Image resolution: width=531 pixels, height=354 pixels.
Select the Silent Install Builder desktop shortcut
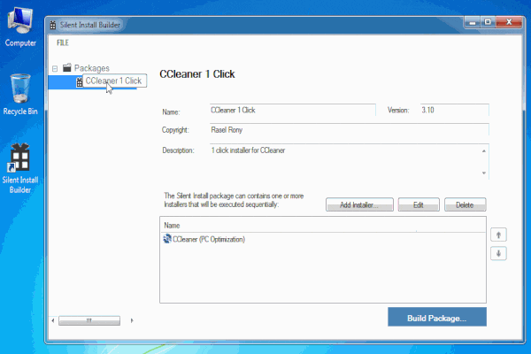20,168
